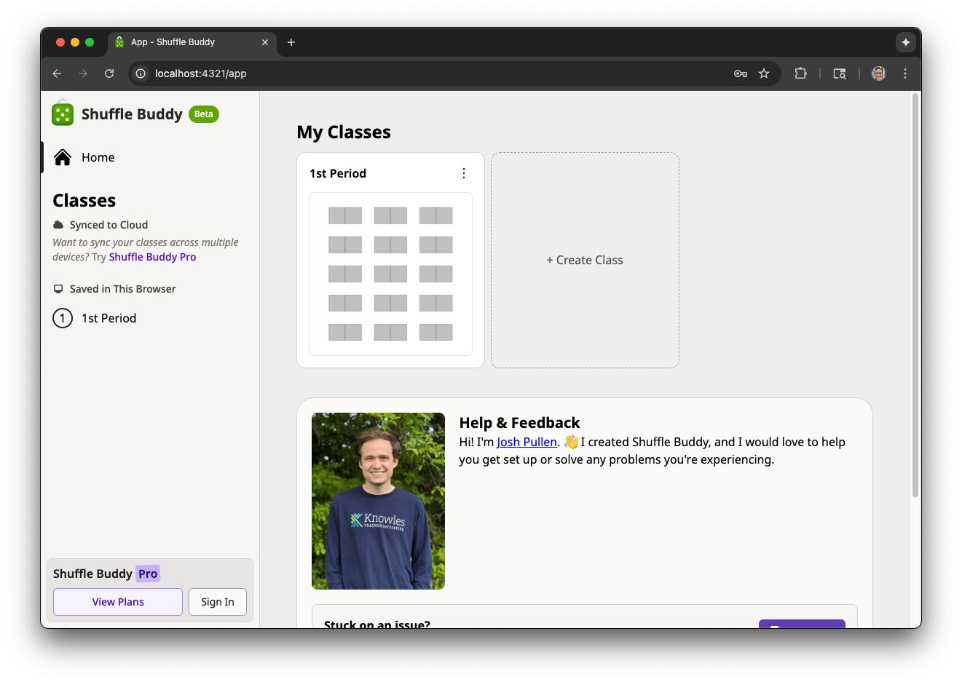
Task: Click the browser forward arrow
Action: [83, 74]
